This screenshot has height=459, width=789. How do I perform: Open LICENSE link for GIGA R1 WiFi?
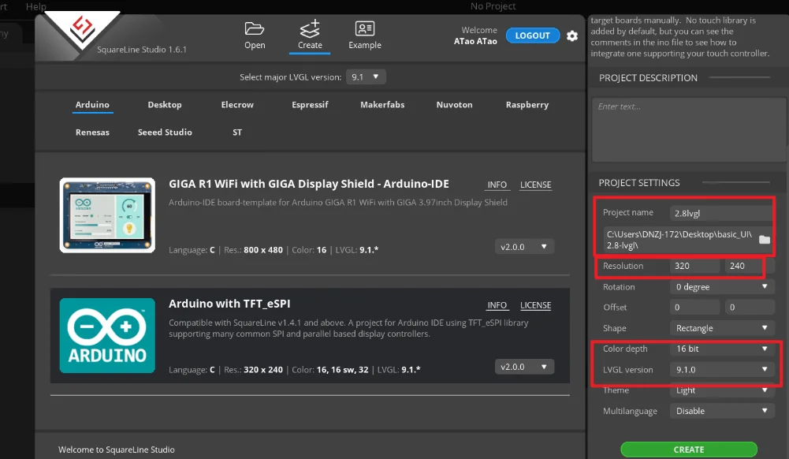coord(535,185)
